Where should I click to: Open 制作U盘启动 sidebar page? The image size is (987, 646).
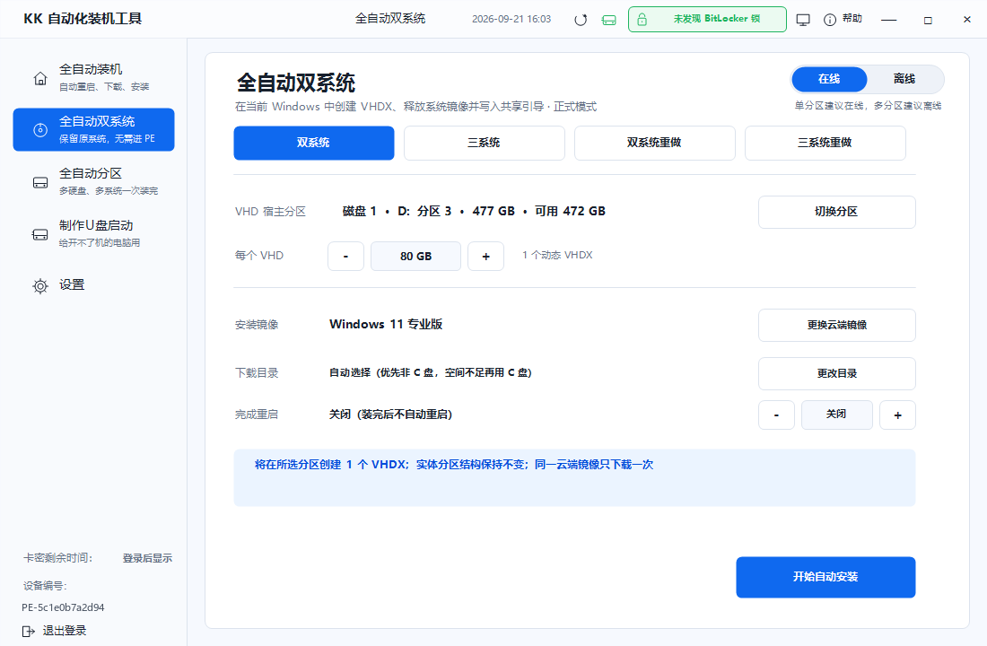[x=94, y=233]
